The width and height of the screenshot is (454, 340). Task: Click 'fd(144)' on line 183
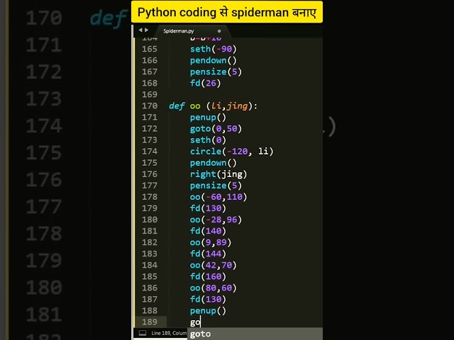(208, 254)
